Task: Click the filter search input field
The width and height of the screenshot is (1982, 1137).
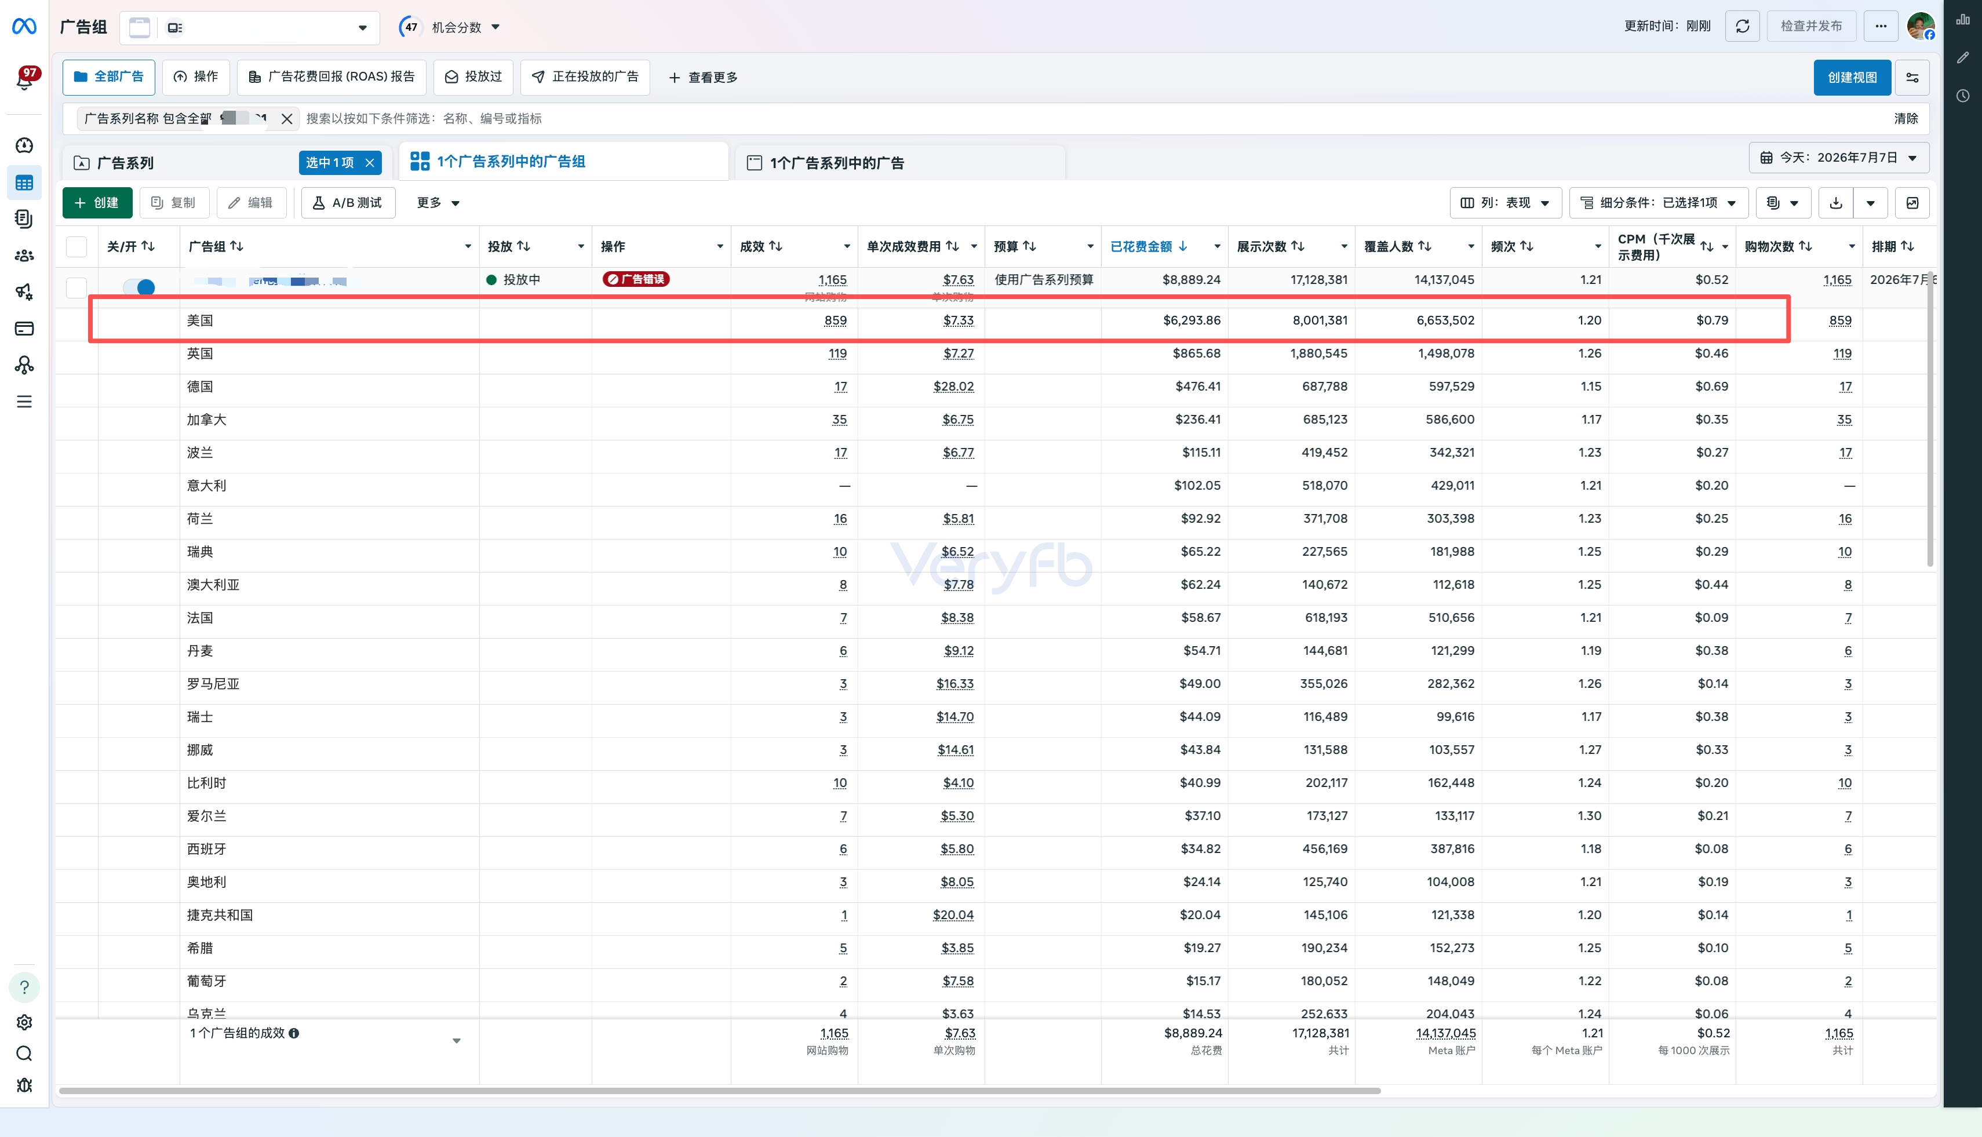Action: click(1094, 119)
